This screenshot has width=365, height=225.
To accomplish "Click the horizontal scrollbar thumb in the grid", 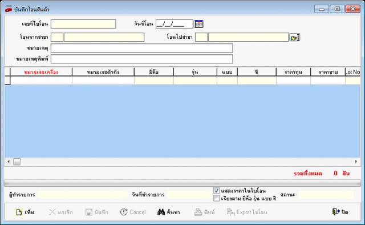I will (17, 162).
